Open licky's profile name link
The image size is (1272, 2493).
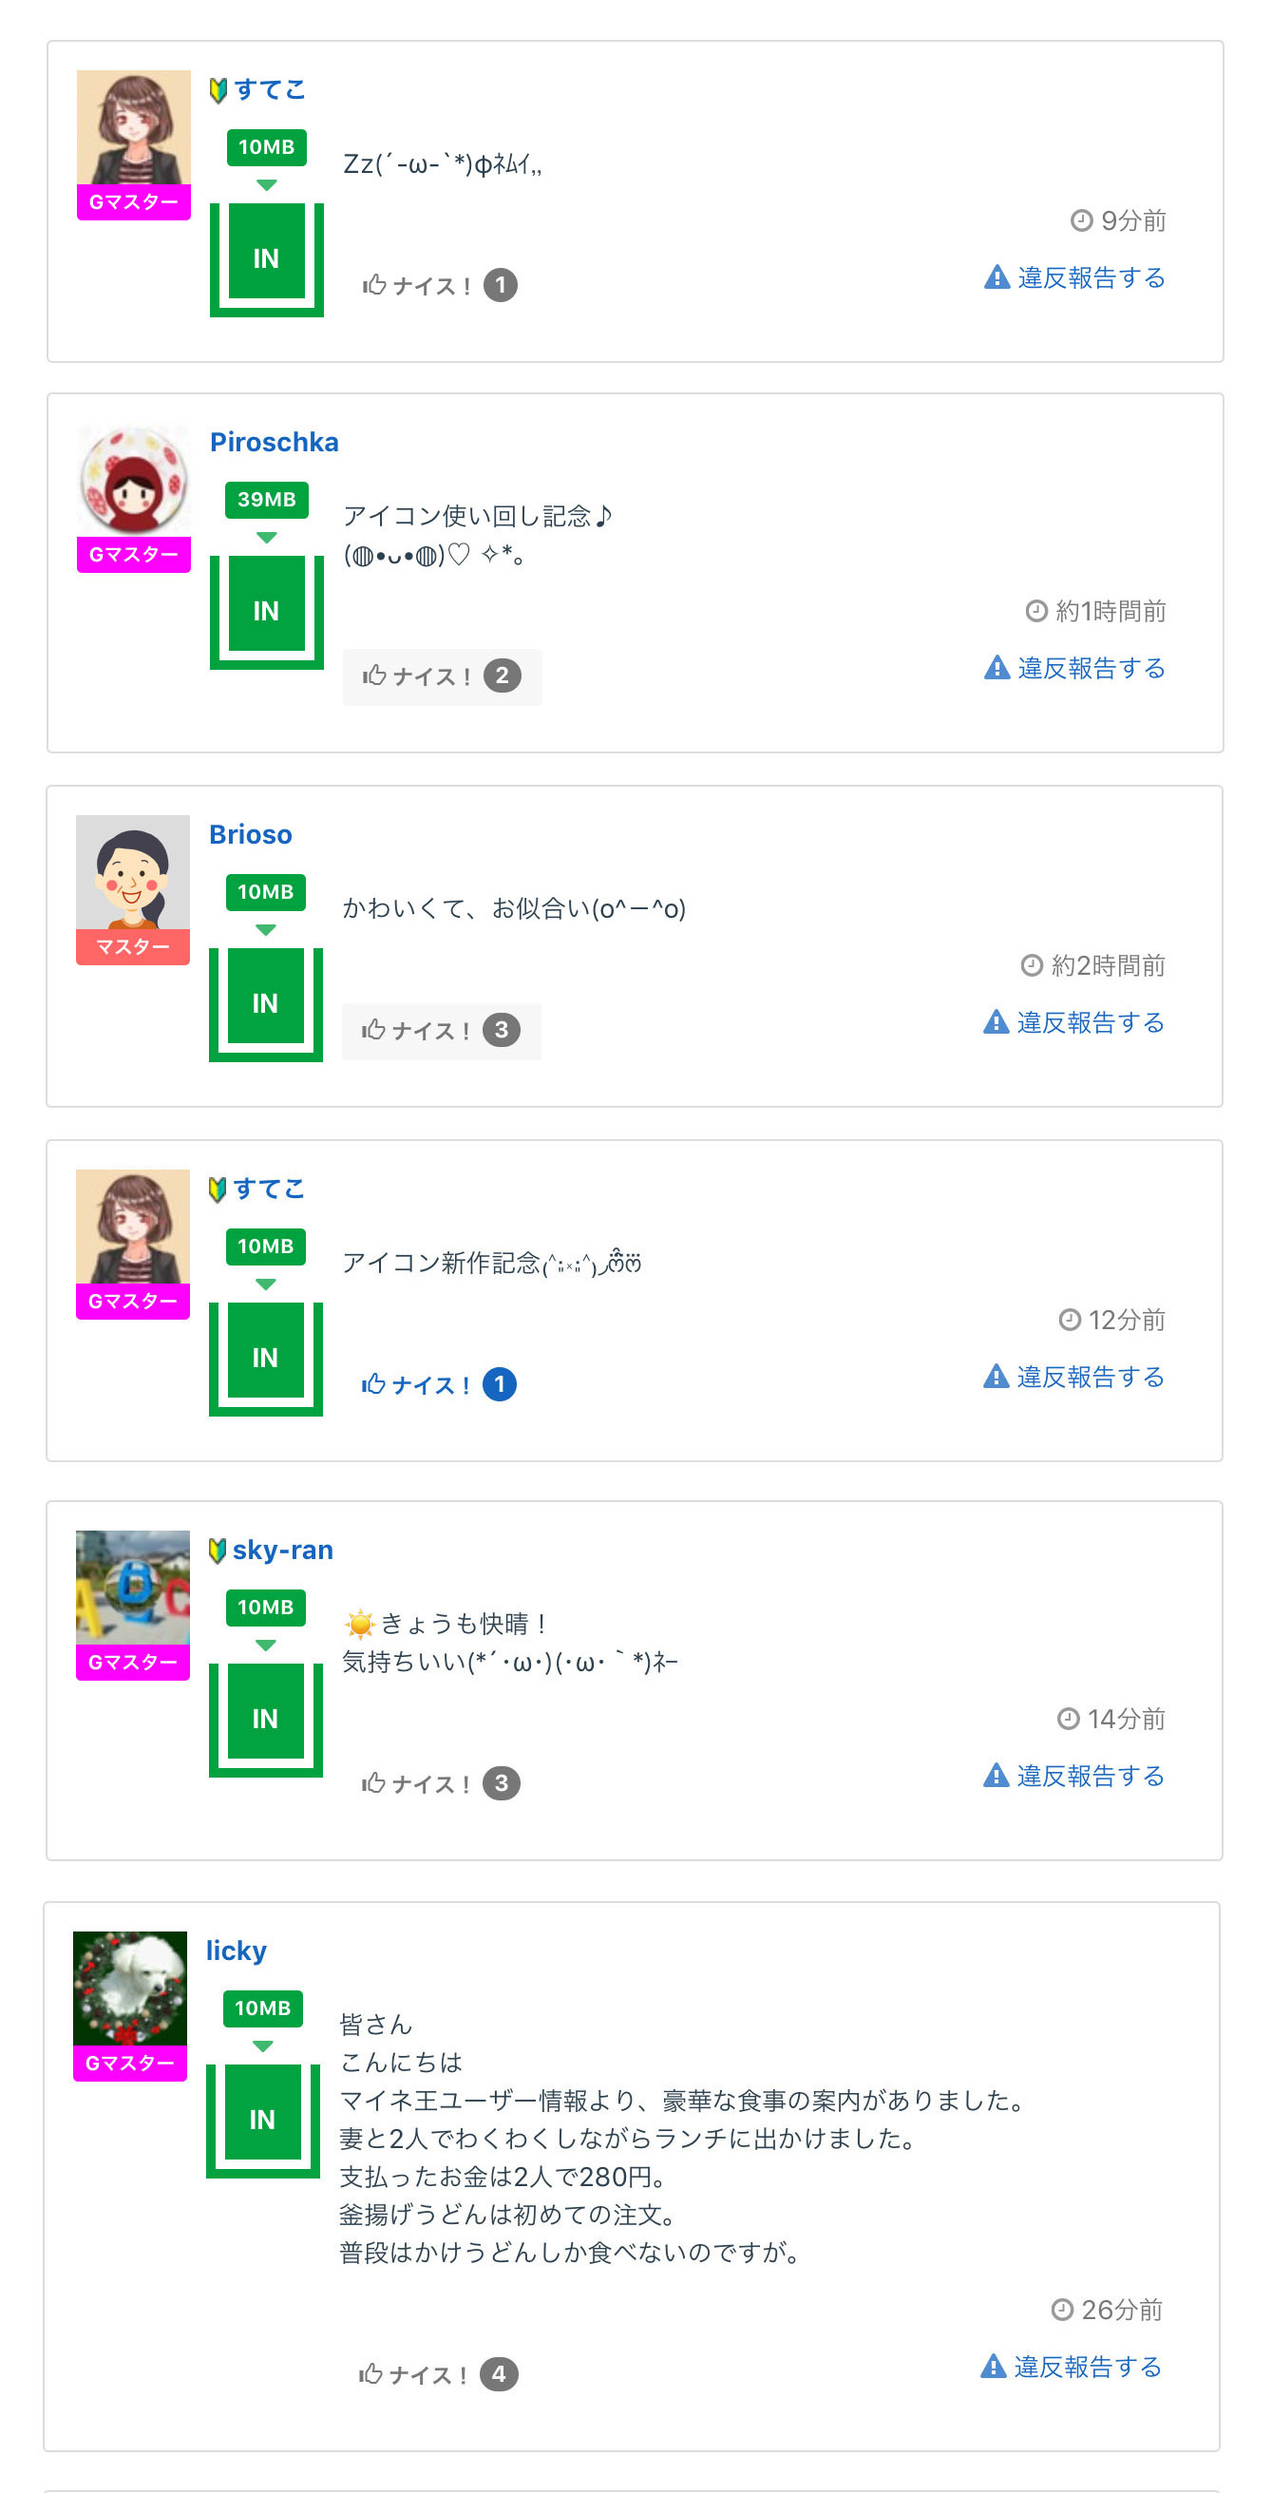(236, 1951)
